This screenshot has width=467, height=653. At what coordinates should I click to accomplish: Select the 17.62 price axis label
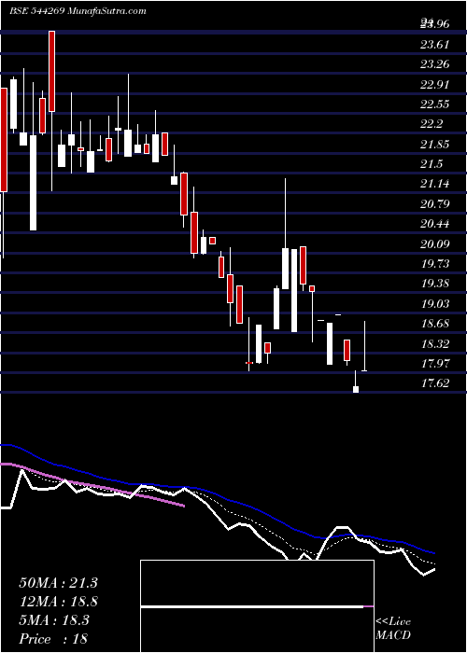(435, 383)
